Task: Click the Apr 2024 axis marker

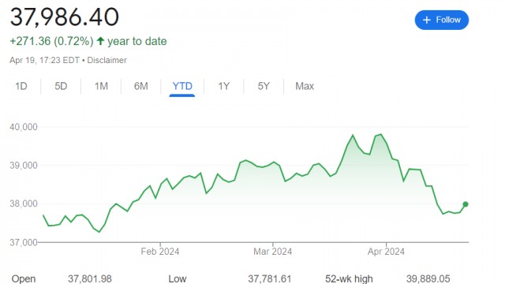Action: tap(386, 252)
